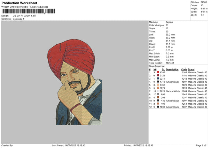Image resolution: width=209 pixels, height=148 pixels.
Task: Click the Max Jump value 7.2 mm
Action: pyautogui.click(x=170, y=60)
